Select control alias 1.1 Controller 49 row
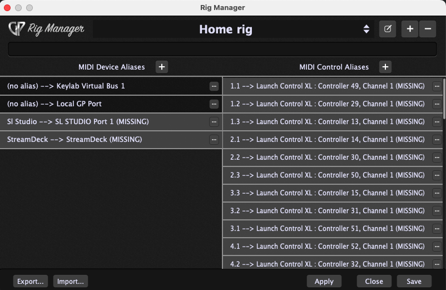Viewport: 446px width, 290px height. click(x=333, y=86)
